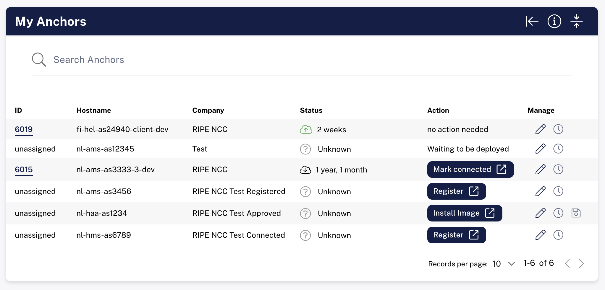
Task: Click the Mark connected button
Action: pyautogui.click(x=470, y=170)
